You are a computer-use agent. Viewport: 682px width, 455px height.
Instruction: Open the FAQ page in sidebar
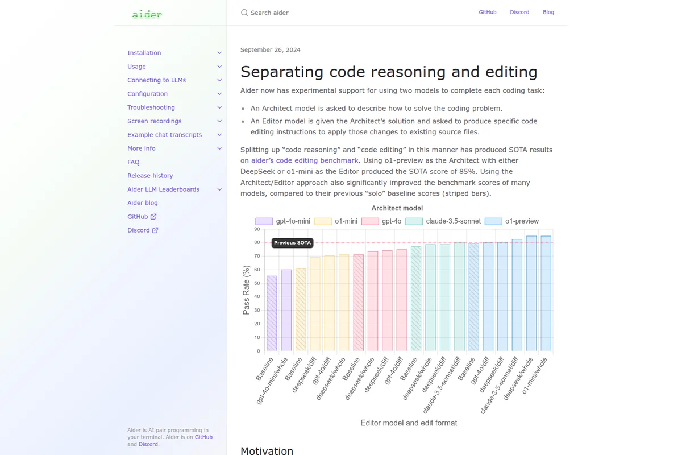pyautogui.click(x=134, y=162)
